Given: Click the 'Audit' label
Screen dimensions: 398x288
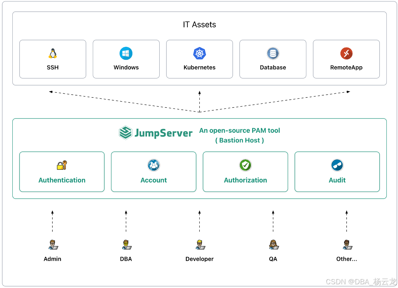Looking at the screenshot, I should pos(337,180).
